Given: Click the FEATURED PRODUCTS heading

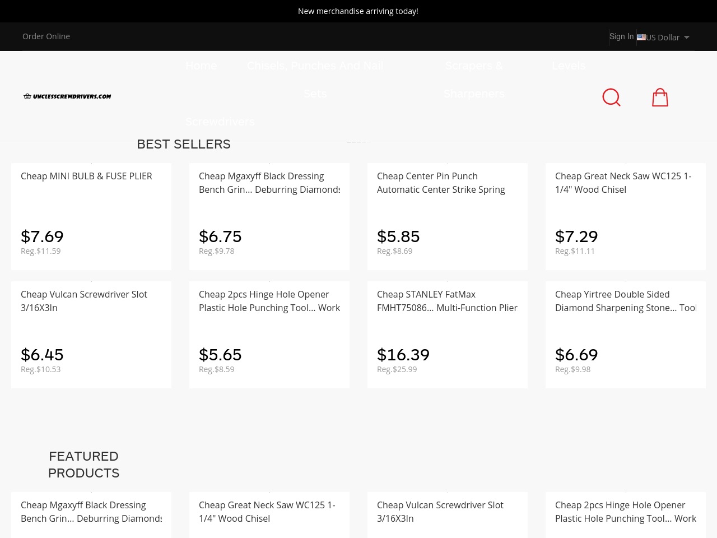Looking at the screenshot, I should coord(83,465).
